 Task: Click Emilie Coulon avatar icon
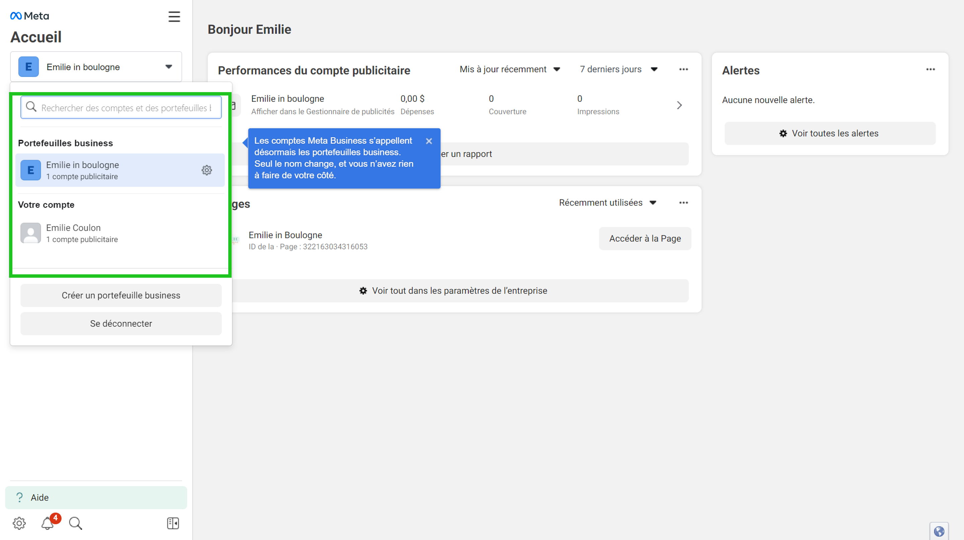point(31,233)
